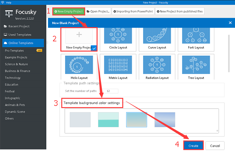Click the number of path field
The height and width of the screenshot is (159, 235).
pyautogui.click(x=109, y=91)
